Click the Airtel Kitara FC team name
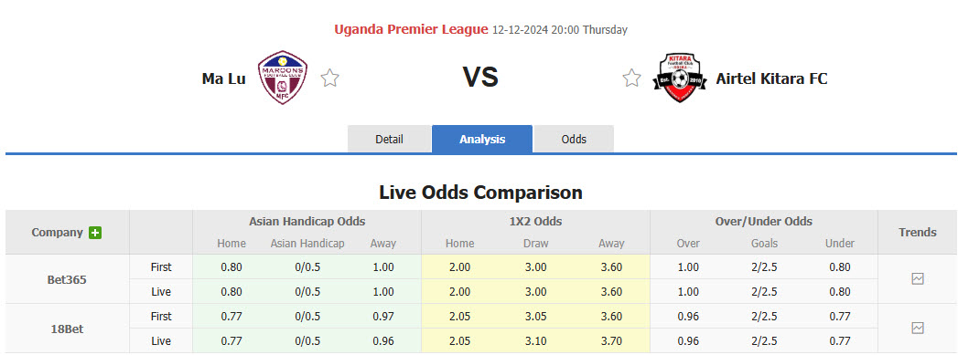This screenshot has width=958, height=355. tap(771, 78)
